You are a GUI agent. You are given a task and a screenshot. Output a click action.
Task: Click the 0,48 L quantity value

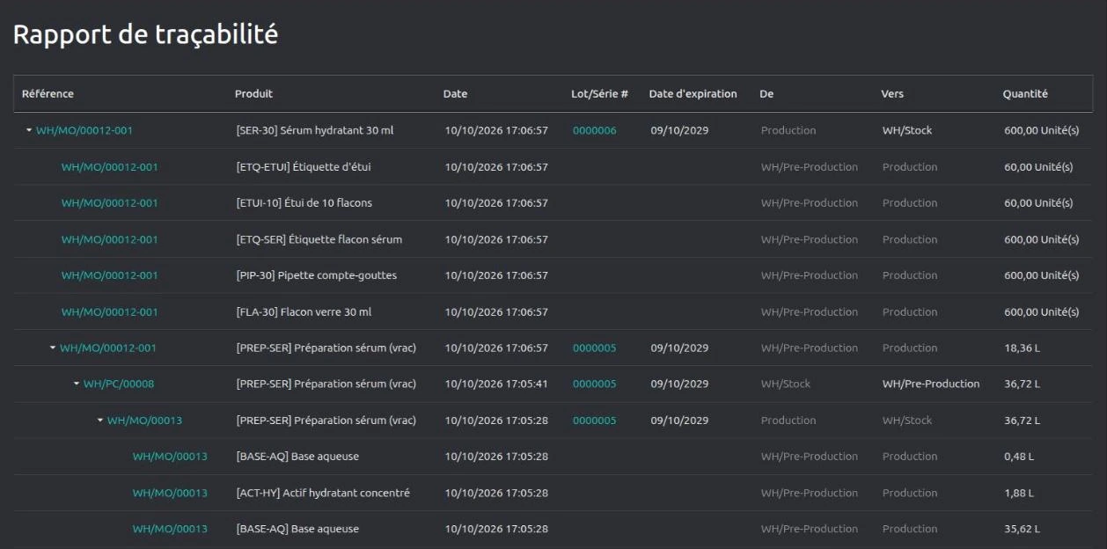(1019, 457)
